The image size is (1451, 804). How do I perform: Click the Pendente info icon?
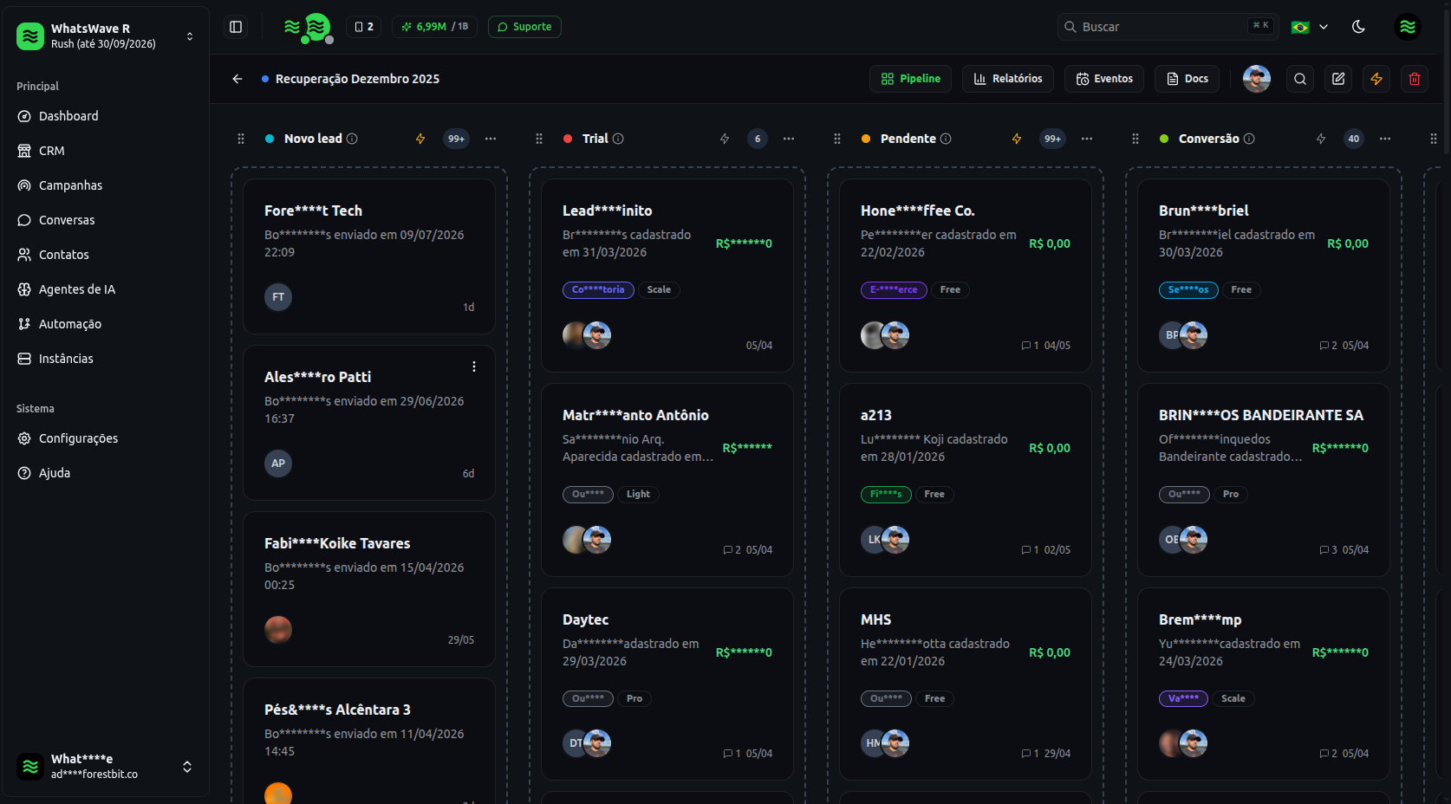[946, 139]
